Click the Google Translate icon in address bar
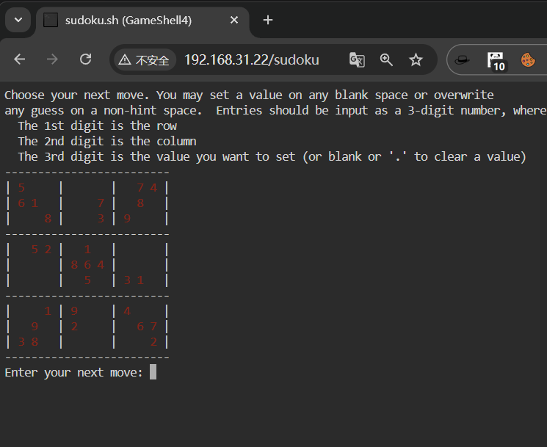The width and height of the screenshot is (547, 447). [x=357, y=59]
